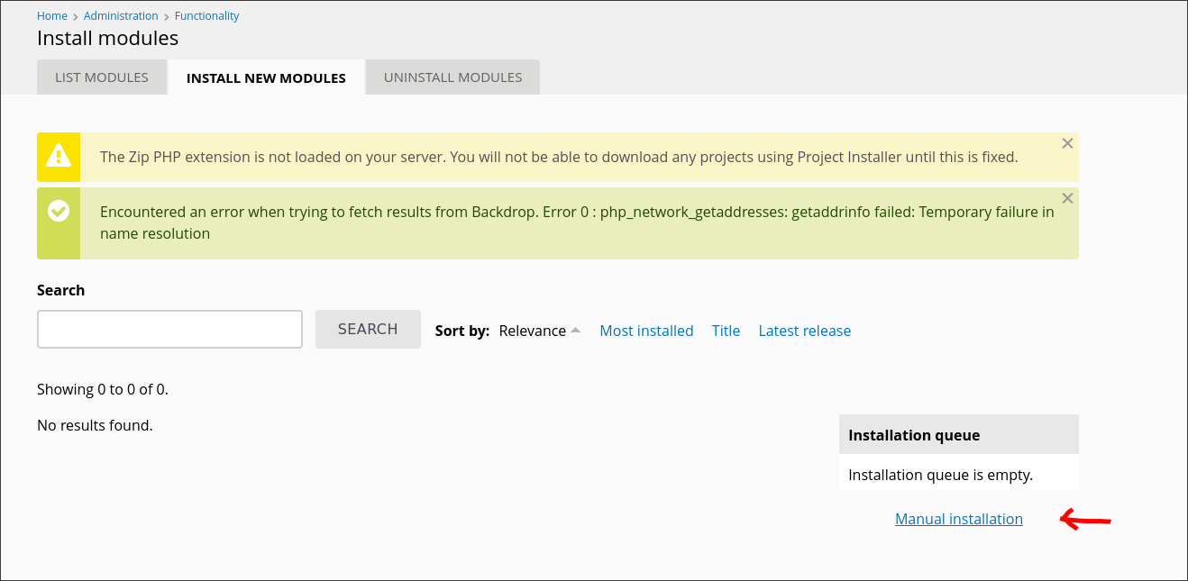The width and height of the screenshot is (1188, 581).
Task: Close the Backdrop fetch error message
Action: tap(1067, 198)
